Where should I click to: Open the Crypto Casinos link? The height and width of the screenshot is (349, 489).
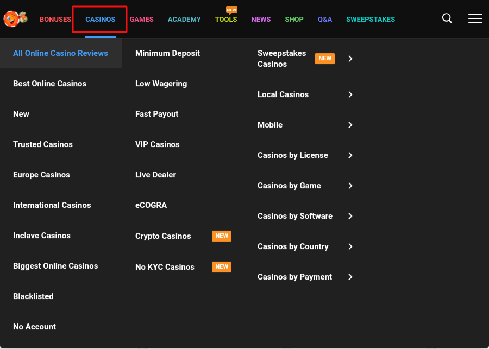tap(163, 236)
